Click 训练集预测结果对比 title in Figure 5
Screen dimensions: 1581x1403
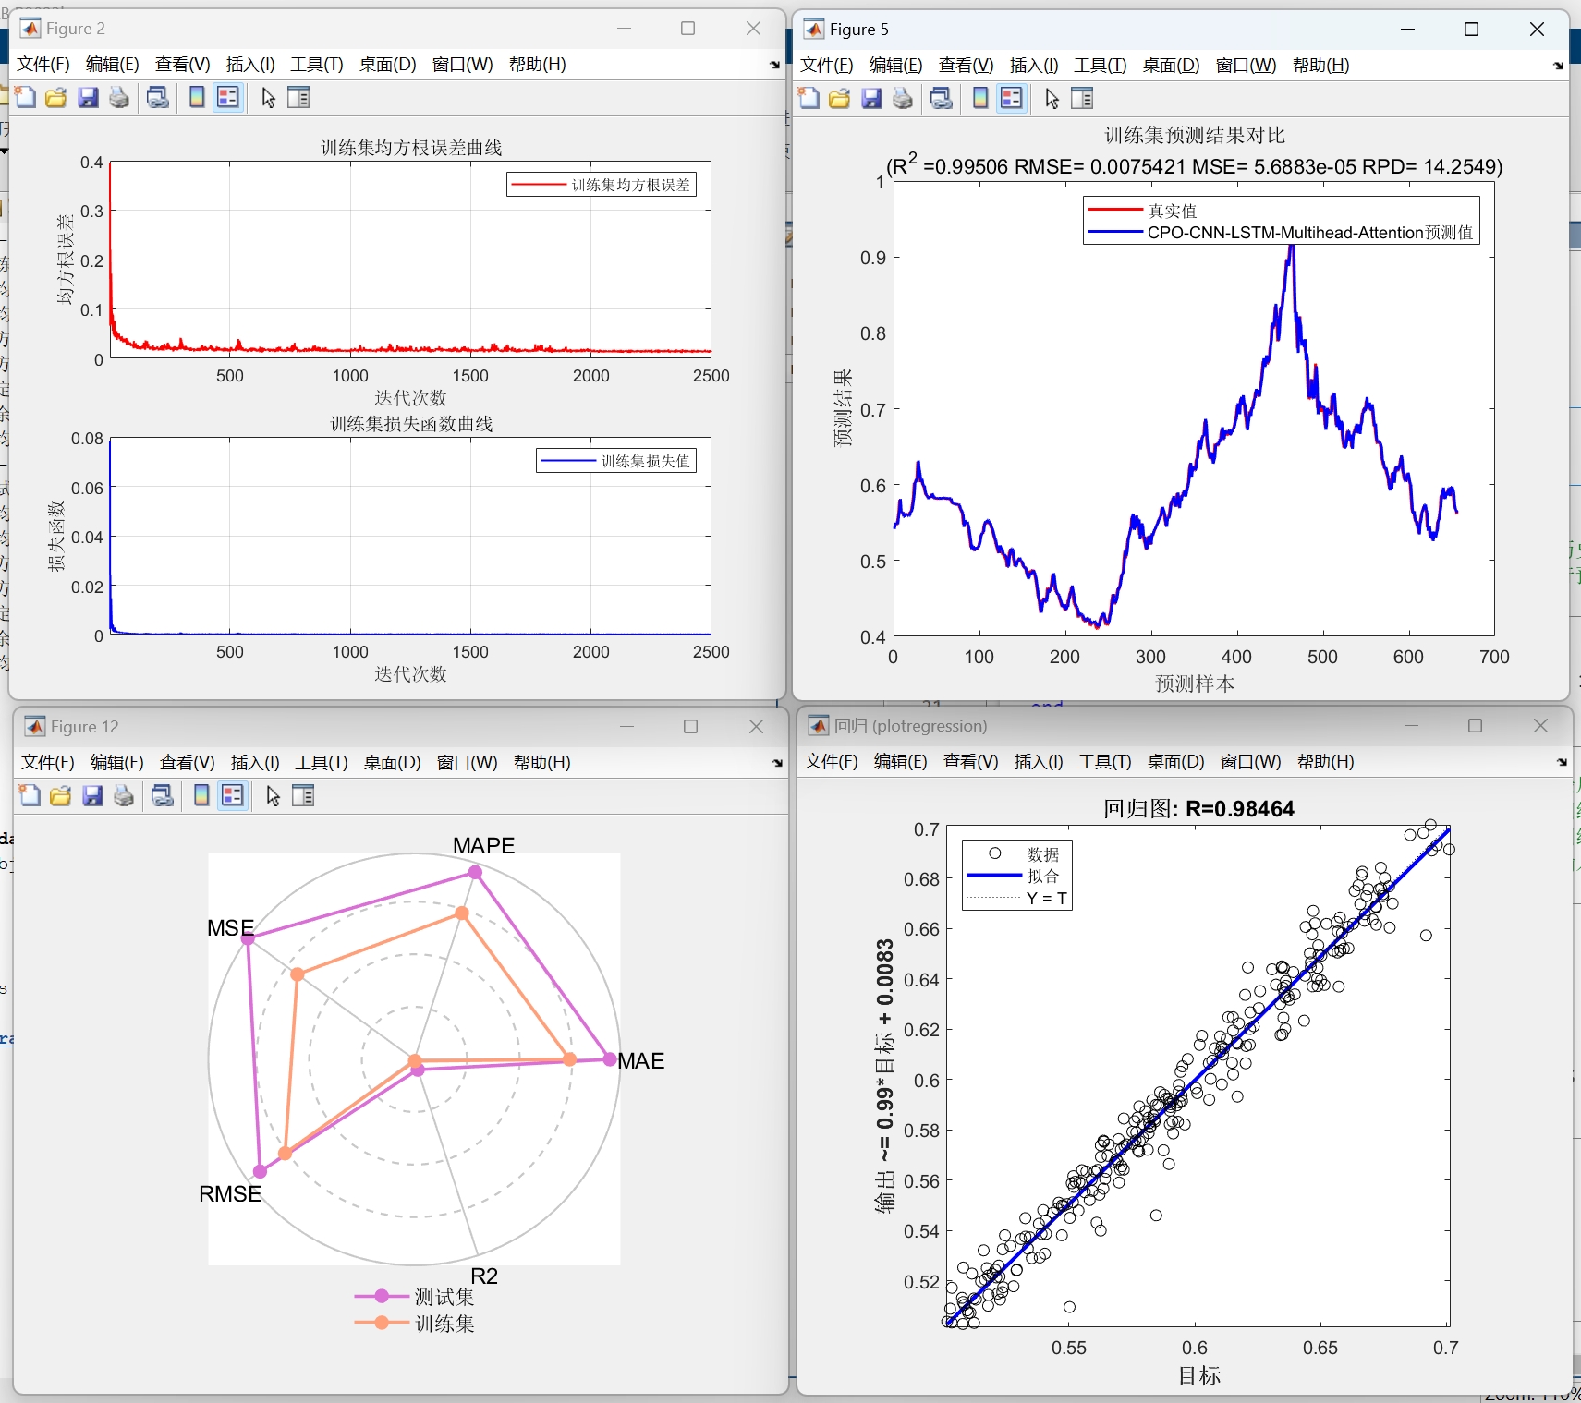(1195, 136)
